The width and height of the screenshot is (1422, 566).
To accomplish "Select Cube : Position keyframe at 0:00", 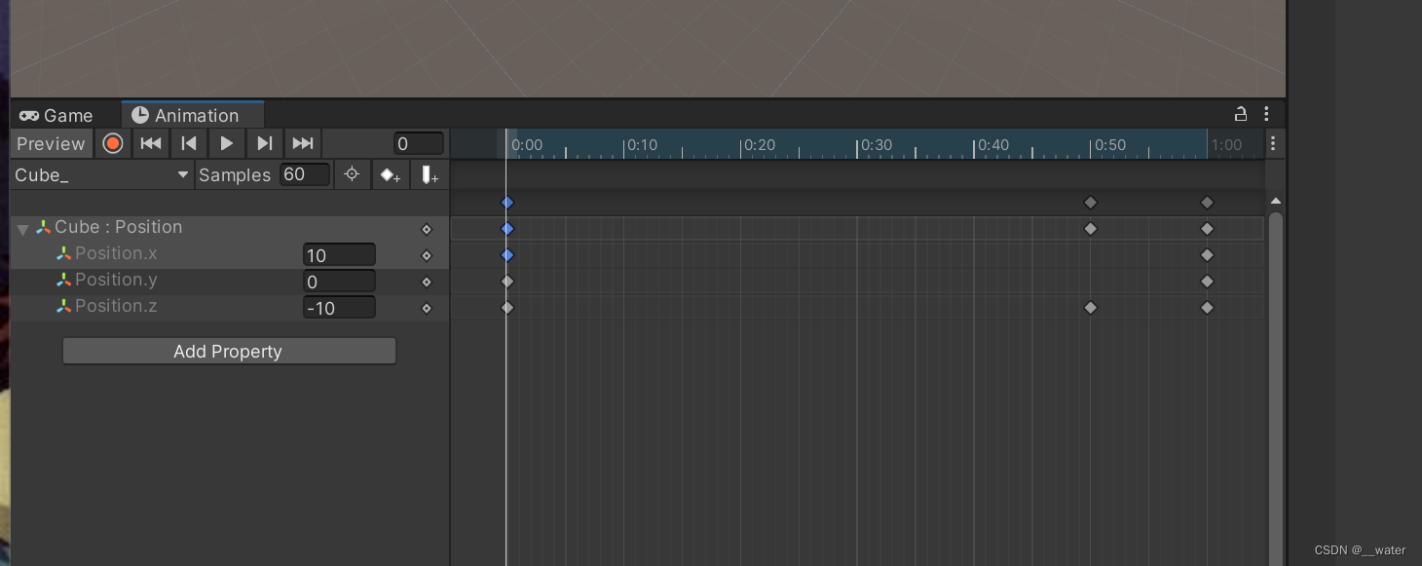I will pyautogui.click(x=506, y=229).
